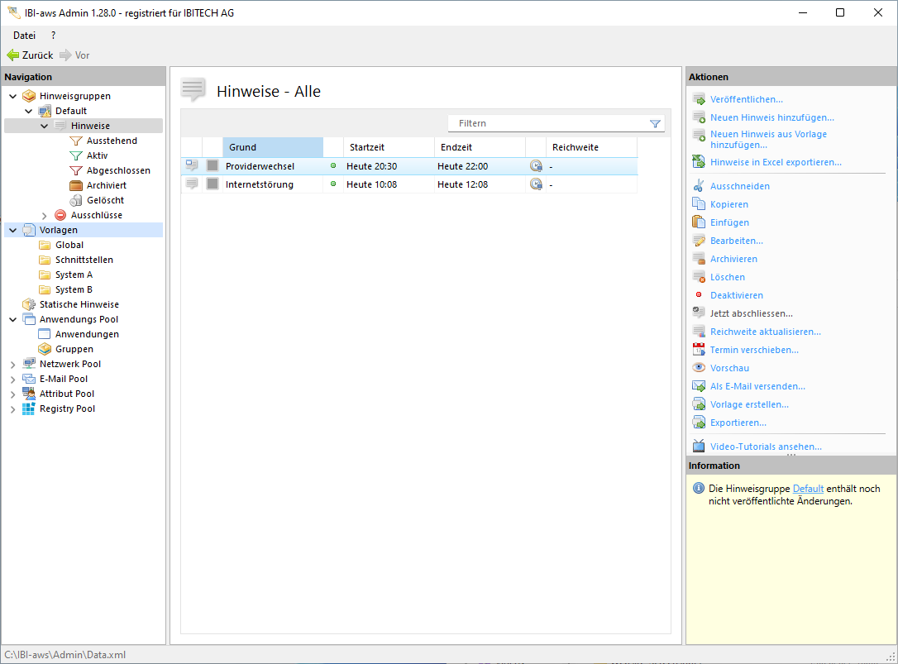The height and width of the screenshot is (664, 898).
Task: Click the Video-Tutorials TV icon
Action: coord(699,447)
